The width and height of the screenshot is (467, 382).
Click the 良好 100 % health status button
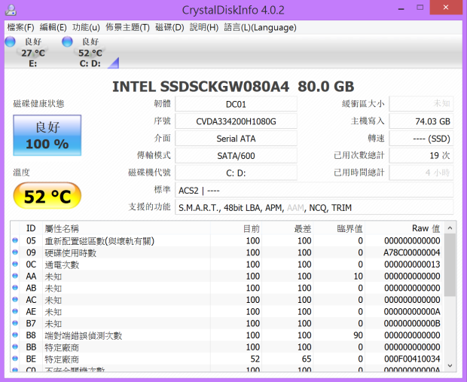point(47,136)
